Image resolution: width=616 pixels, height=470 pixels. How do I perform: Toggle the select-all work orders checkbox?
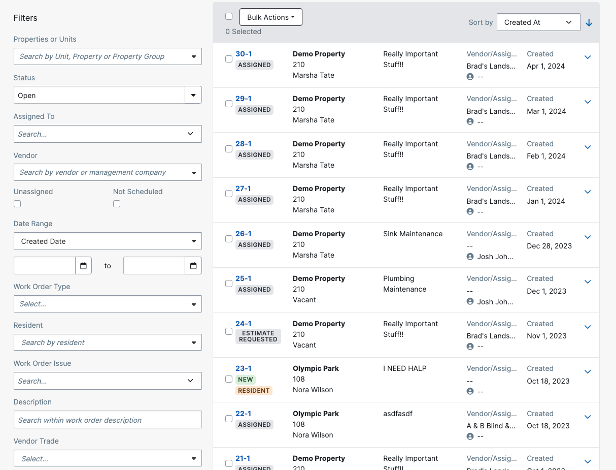pos(229,16)
